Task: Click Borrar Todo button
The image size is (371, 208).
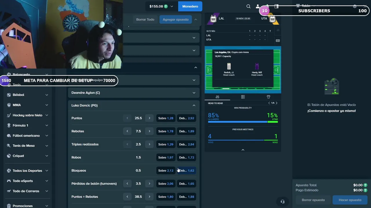Action: [x=145, y=19]
